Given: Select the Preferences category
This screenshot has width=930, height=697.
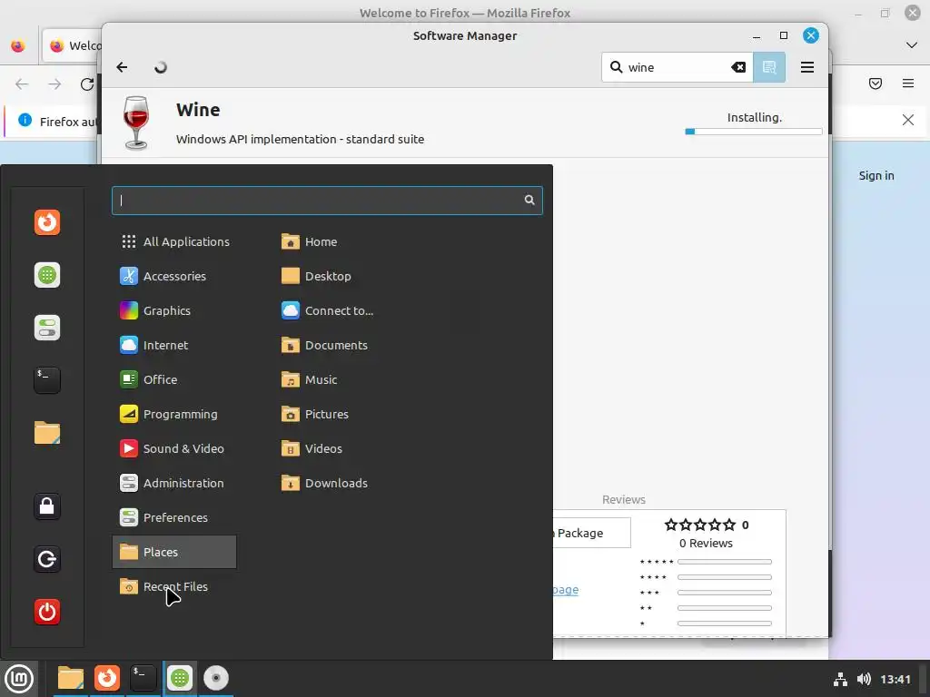Looking at the screenshot, I should [174, 517].
